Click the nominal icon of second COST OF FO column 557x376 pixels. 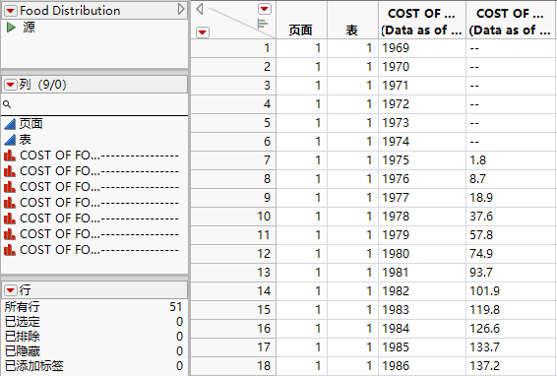[10, 171]
